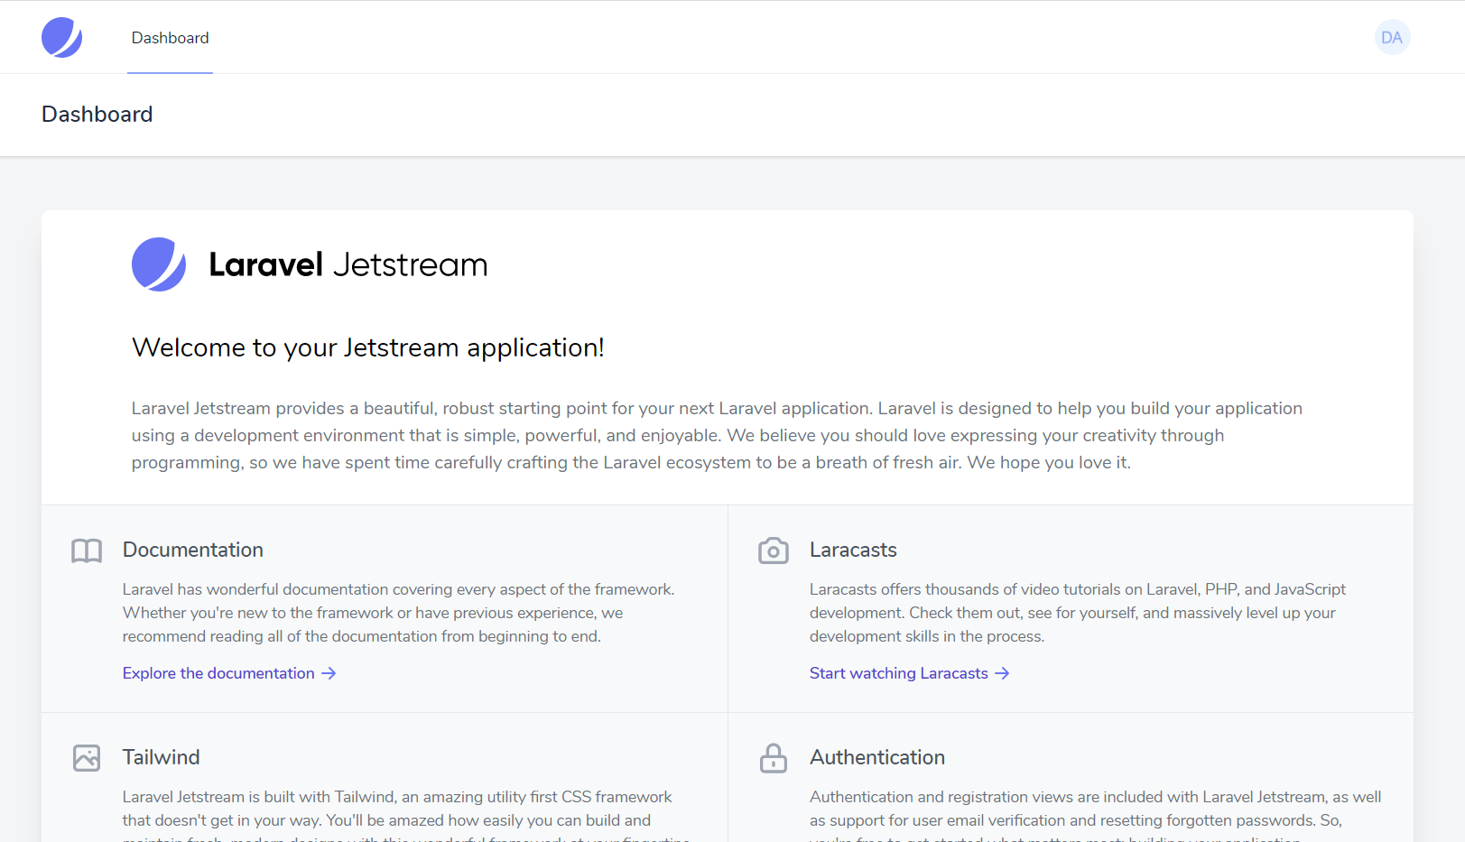
Task: Click the Laravel Jetstream intro paragraph
Action: pyautogui.click(x=717, y=435)
